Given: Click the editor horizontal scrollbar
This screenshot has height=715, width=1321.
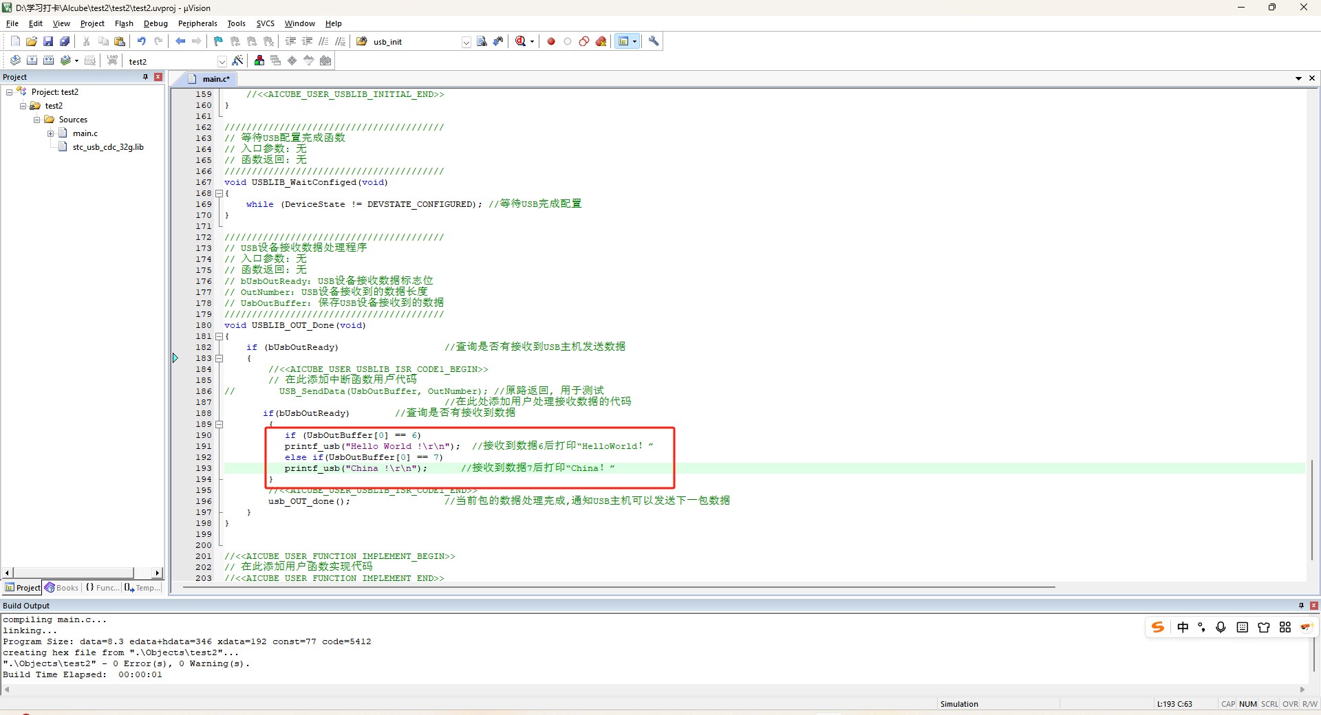Looking at the screenshot, I should (x=619, y=588).
